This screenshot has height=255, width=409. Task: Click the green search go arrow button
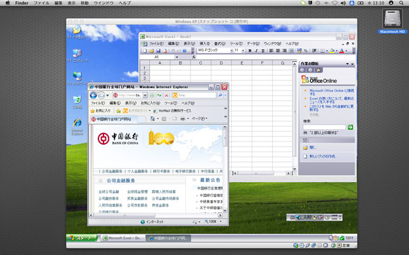(x=350, y=127)
